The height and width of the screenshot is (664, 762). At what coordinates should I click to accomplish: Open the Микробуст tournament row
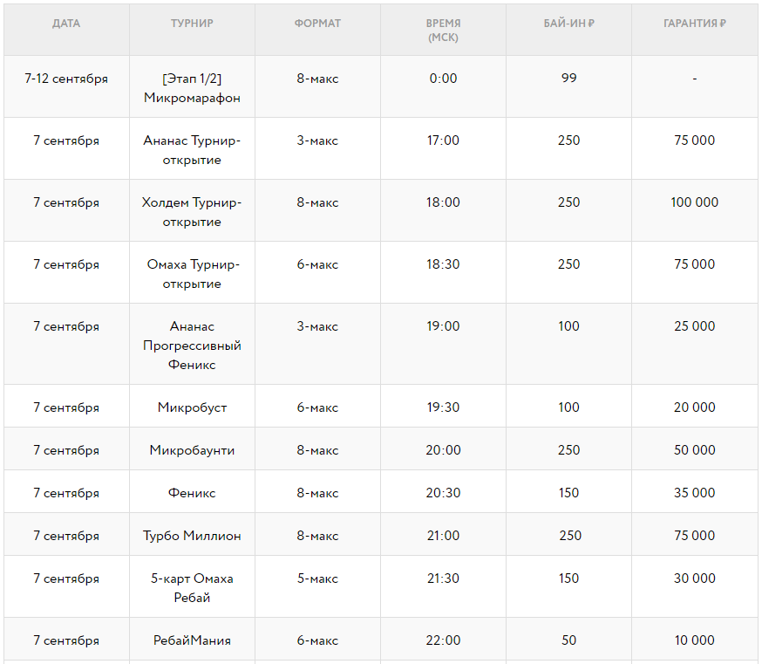192,407
